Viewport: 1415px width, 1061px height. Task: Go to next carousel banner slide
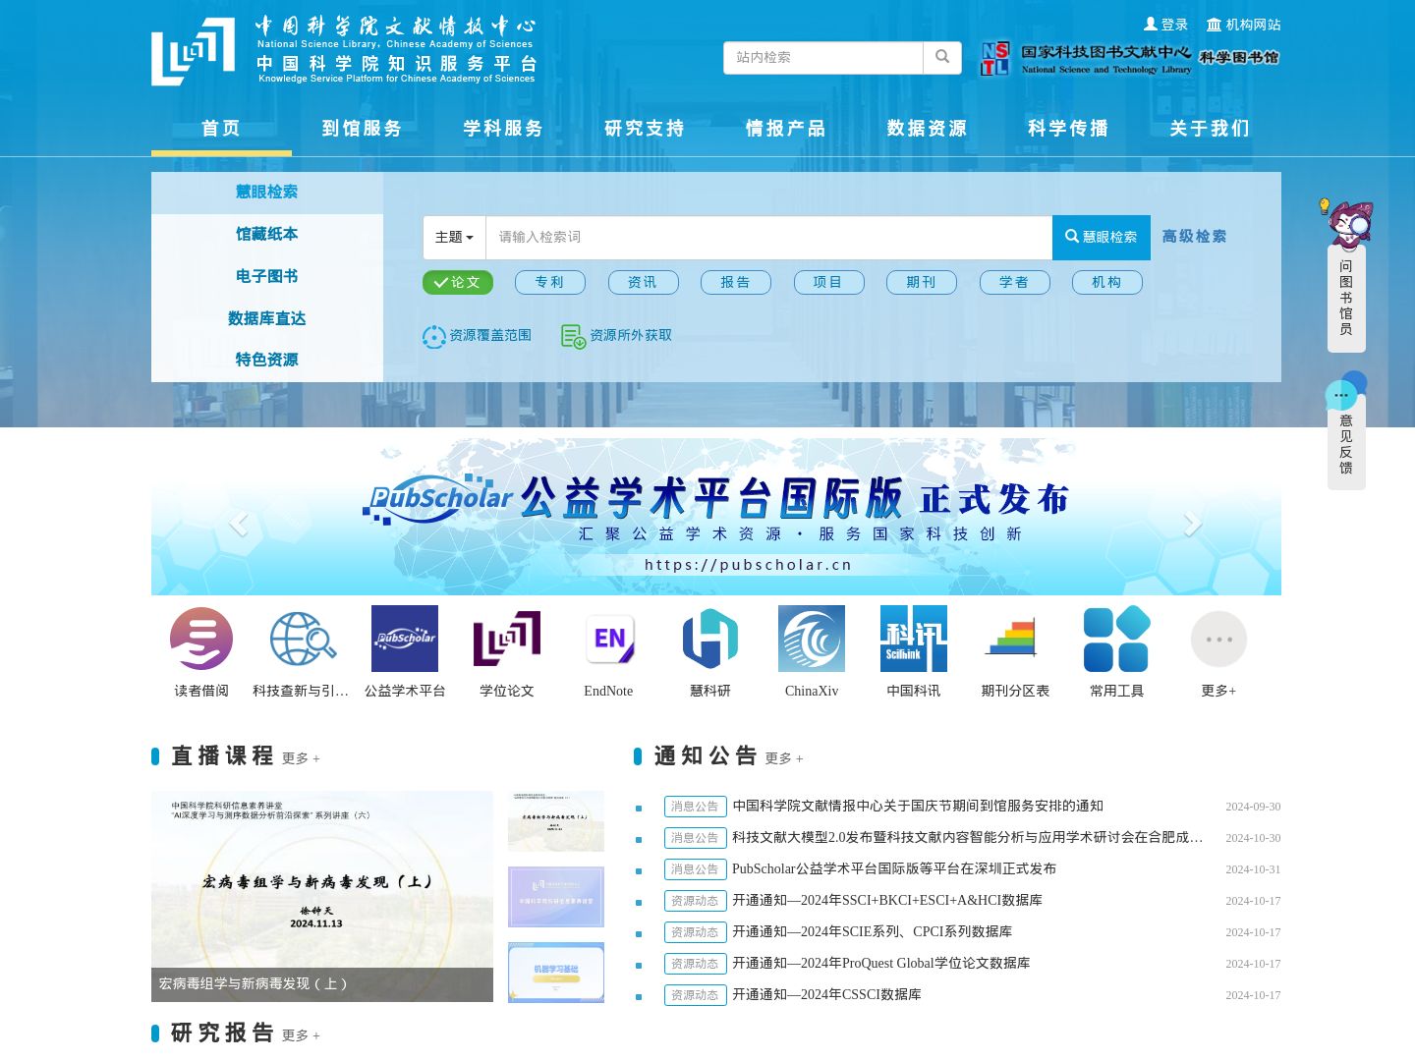pyautogui.click(x=1193, y=524)
